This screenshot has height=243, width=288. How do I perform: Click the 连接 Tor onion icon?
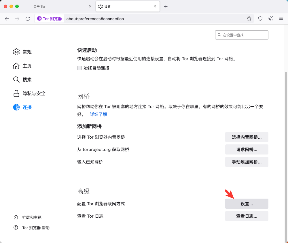16,107
